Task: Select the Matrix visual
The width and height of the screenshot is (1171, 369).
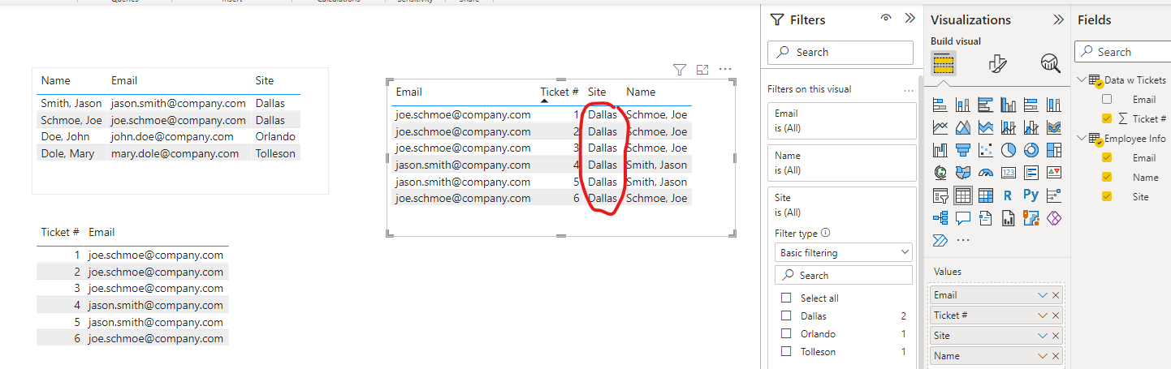Action: pyautogui.click(x=986, y=195)
